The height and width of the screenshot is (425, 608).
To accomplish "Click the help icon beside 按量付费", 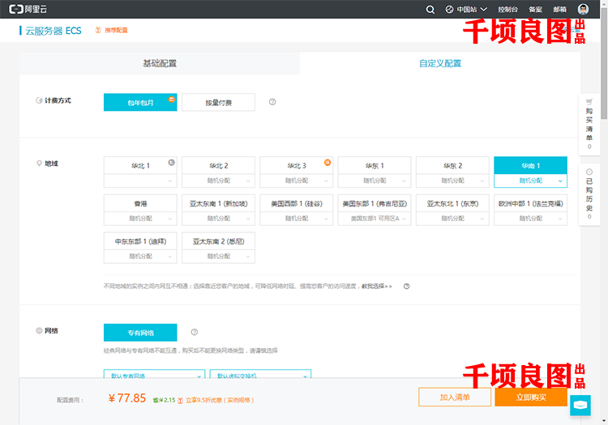I will pyautogui.click(x=272, y=102).
